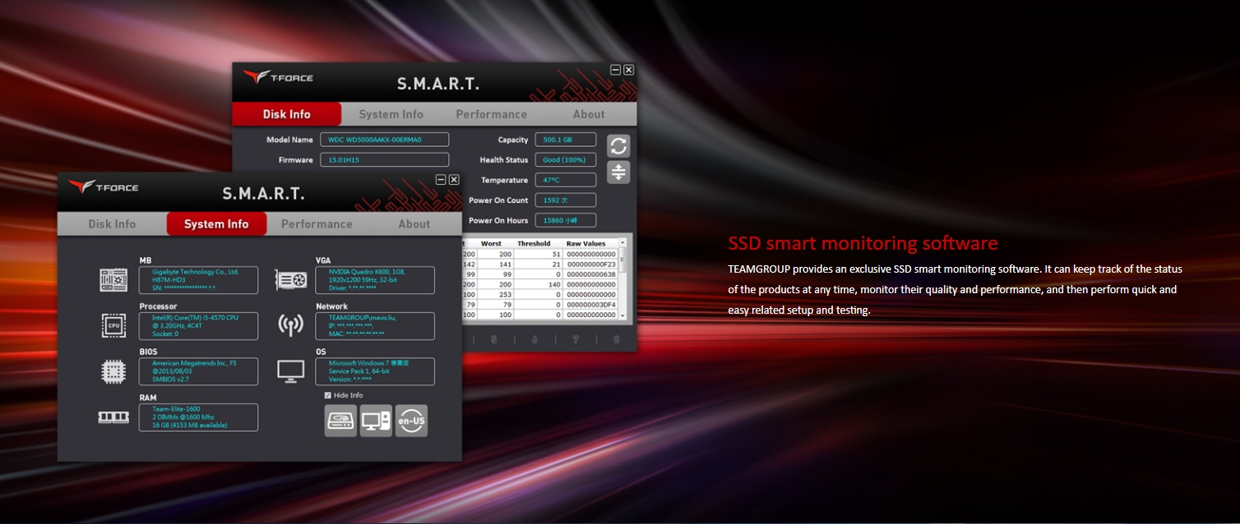Click the monitor icon beside OS
The width and height of the screenshot is (1240, 524).
pyautogui.click(x=290, y=371)
